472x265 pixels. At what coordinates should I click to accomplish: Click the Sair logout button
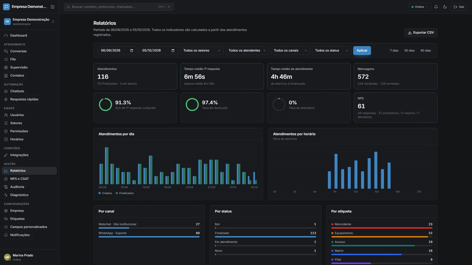coord(459,7)
